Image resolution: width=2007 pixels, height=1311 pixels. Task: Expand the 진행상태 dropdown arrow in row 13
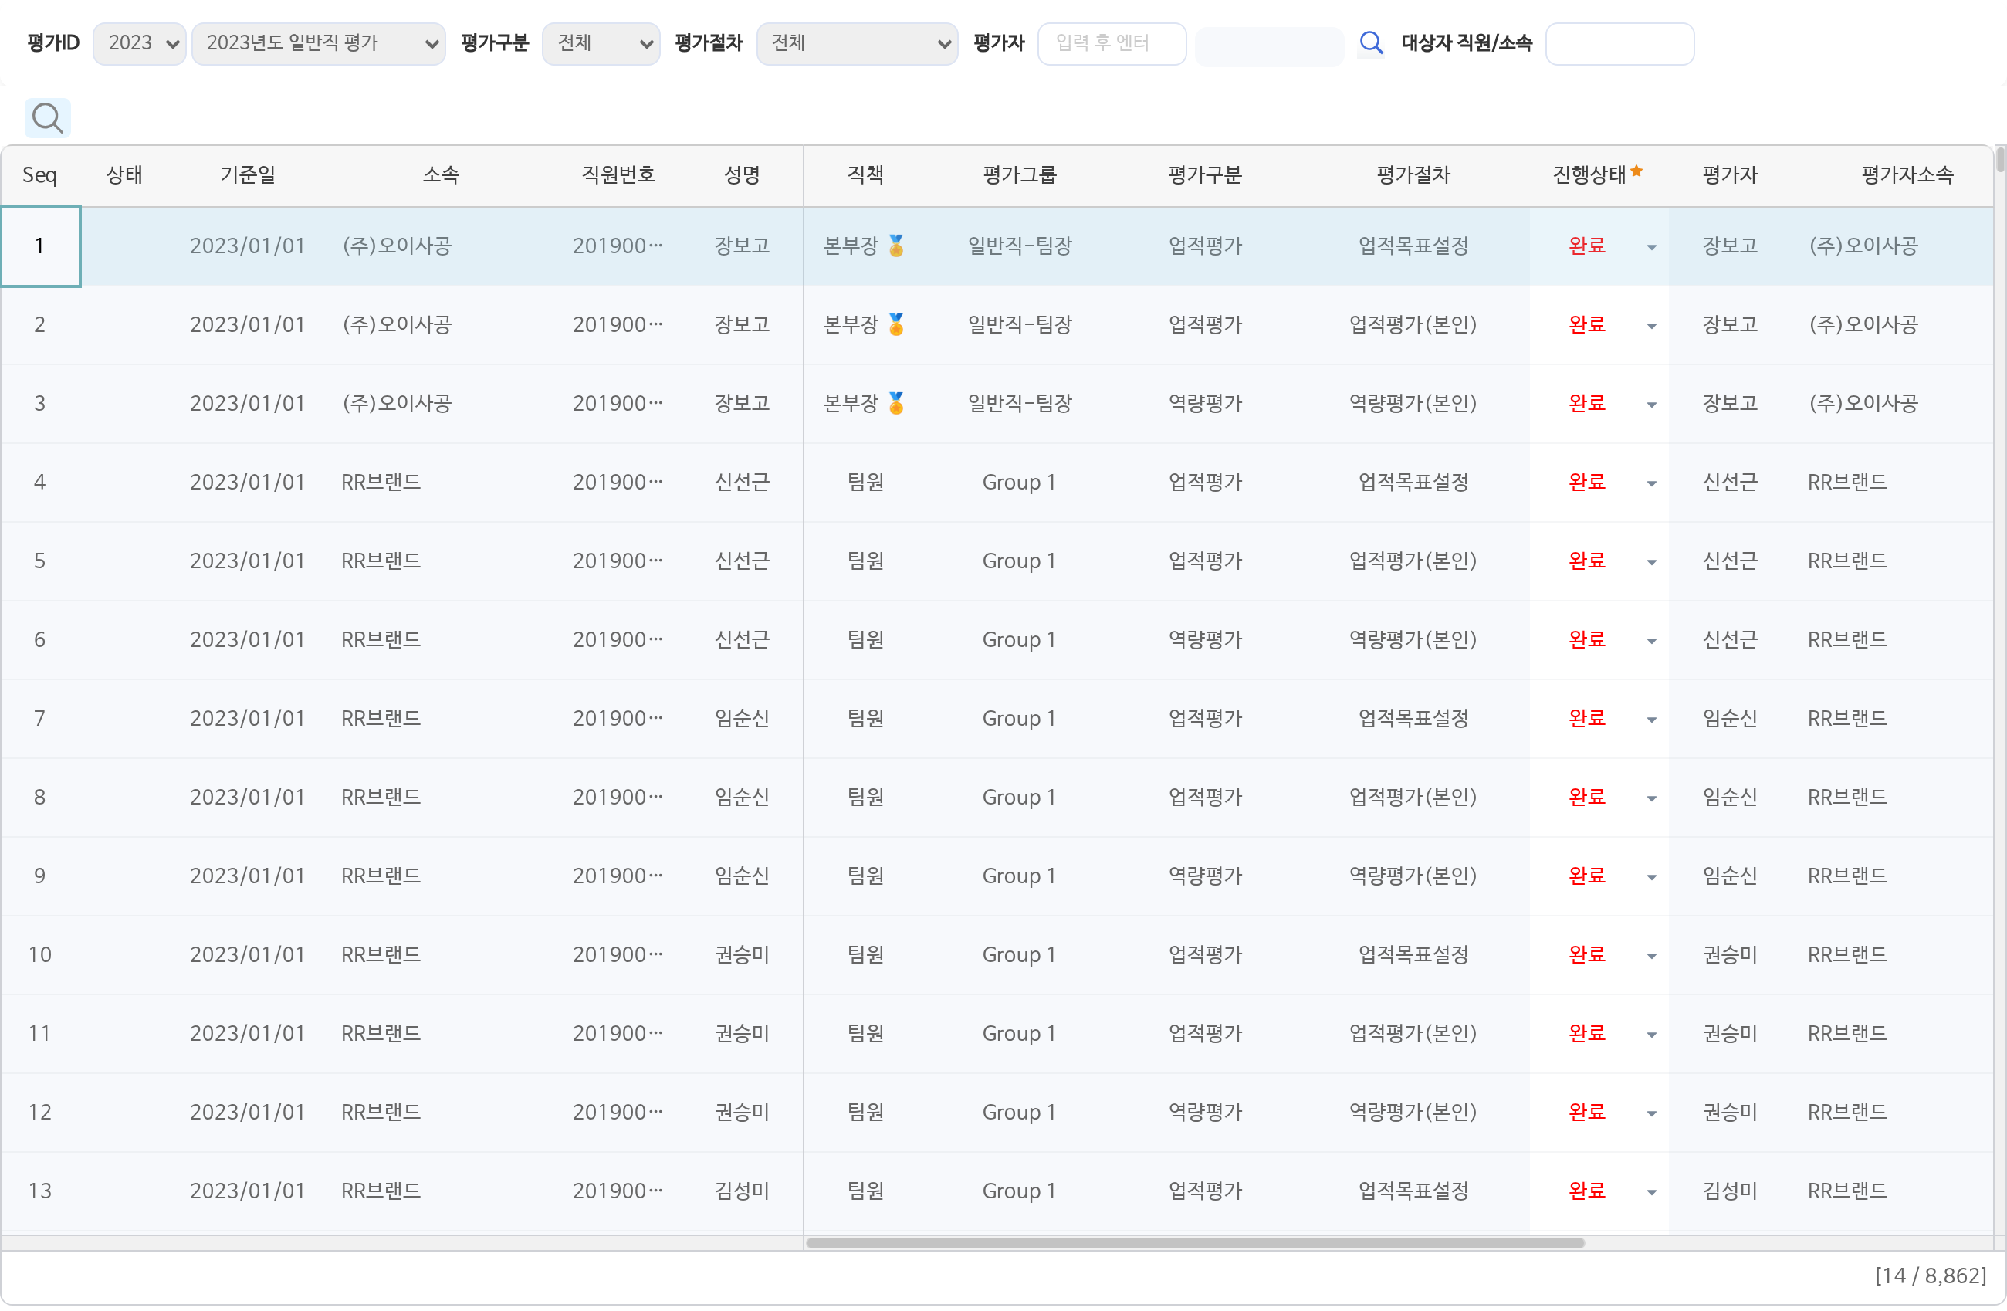pos(1651,1192)
